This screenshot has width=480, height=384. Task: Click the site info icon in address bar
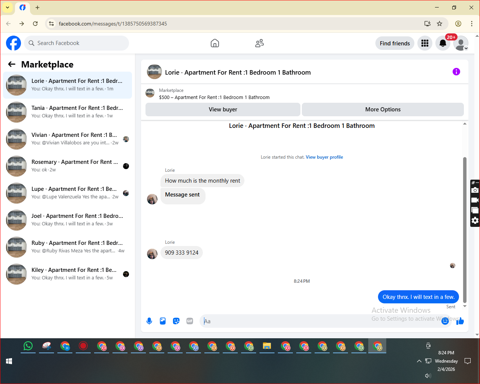51,24
